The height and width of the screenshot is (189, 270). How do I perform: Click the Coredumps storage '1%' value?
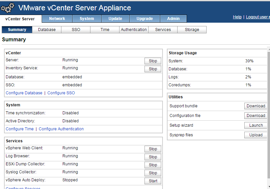coord(248,85)
